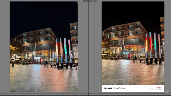
Task: Click the Select label above left photo
Action: pyautogui.click(x=85, y=1)
